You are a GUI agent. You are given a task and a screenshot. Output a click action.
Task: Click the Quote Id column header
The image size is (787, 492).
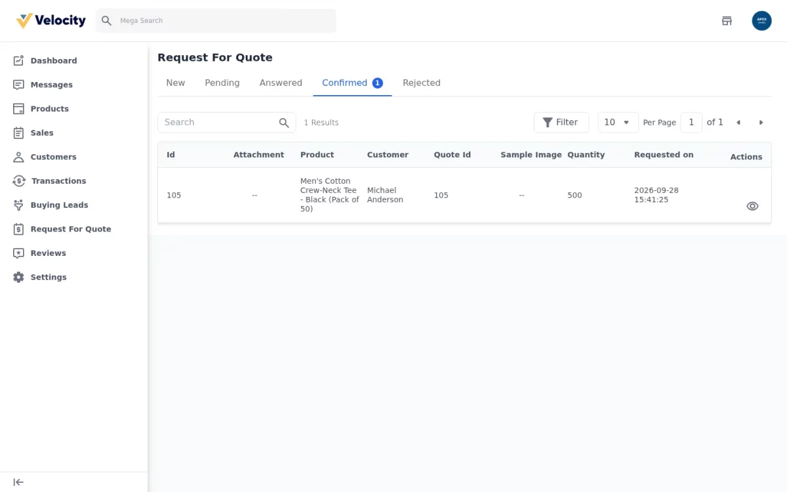tap(453, 155)
